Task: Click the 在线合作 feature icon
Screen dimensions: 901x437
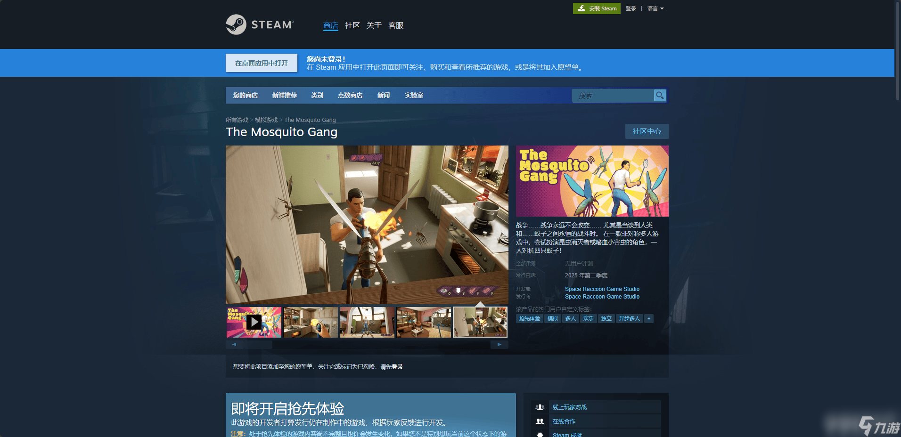Action: point(540,421)
